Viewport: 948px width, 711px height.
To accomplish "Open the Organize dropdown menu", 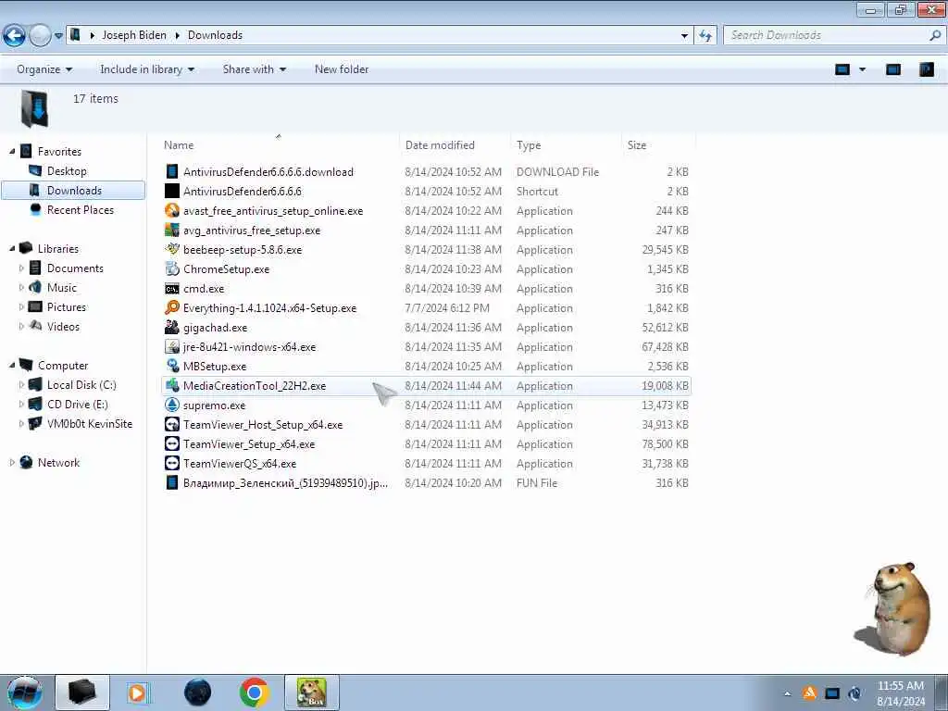I will point(44,69).
